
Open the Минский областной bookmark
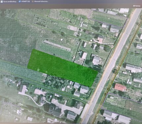coord(40,1)
